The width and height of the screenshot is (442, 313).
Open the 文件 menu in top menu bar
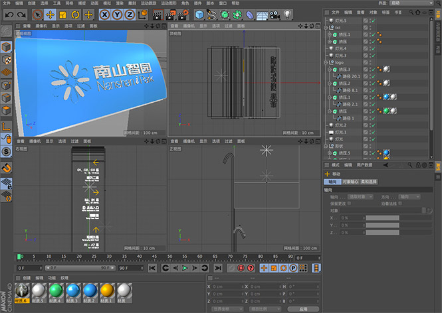coord(6,3)
